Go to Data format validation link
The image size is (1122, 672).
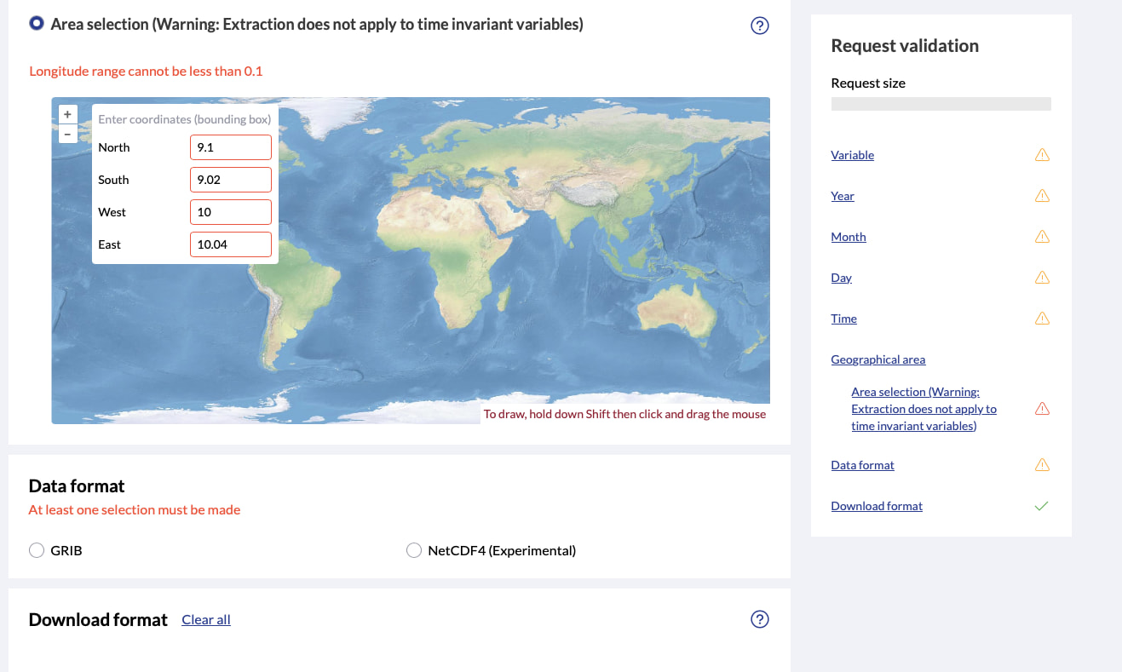[x=863, y=465]
